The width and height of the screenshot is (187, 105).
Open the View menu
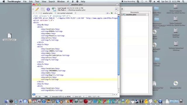44,1
